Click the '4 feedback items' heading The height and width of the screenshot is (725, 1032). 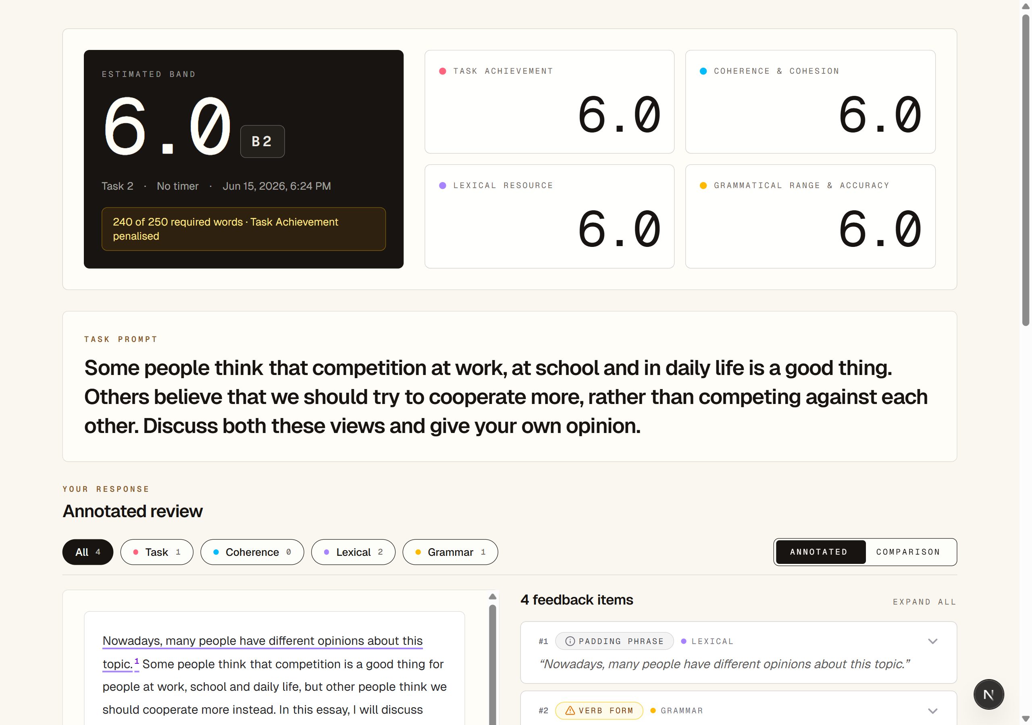pyautogui.click(x=577, y=600)
